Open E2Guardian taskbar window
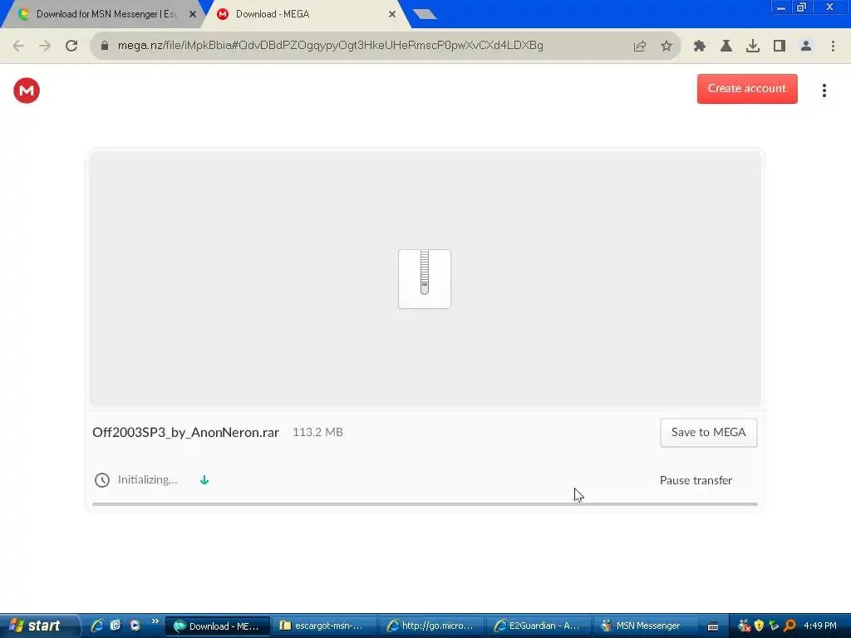 pyautogui.click(x=539, y=626)
